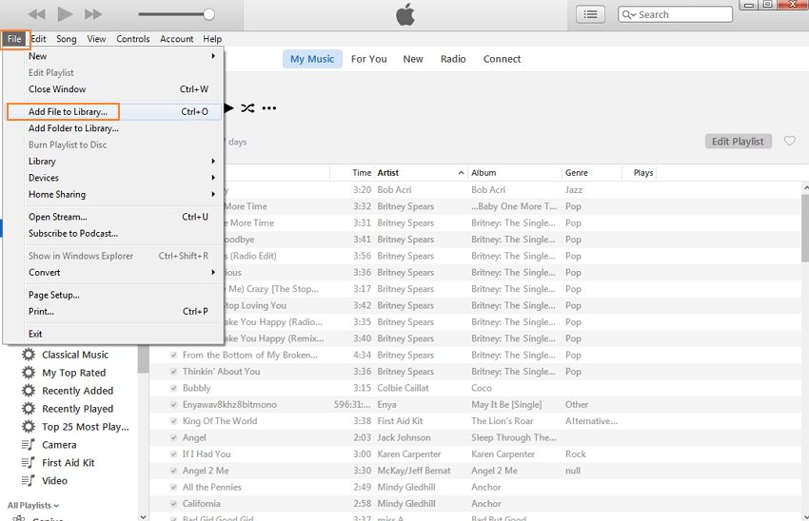Open the View menu

point(96,39)
